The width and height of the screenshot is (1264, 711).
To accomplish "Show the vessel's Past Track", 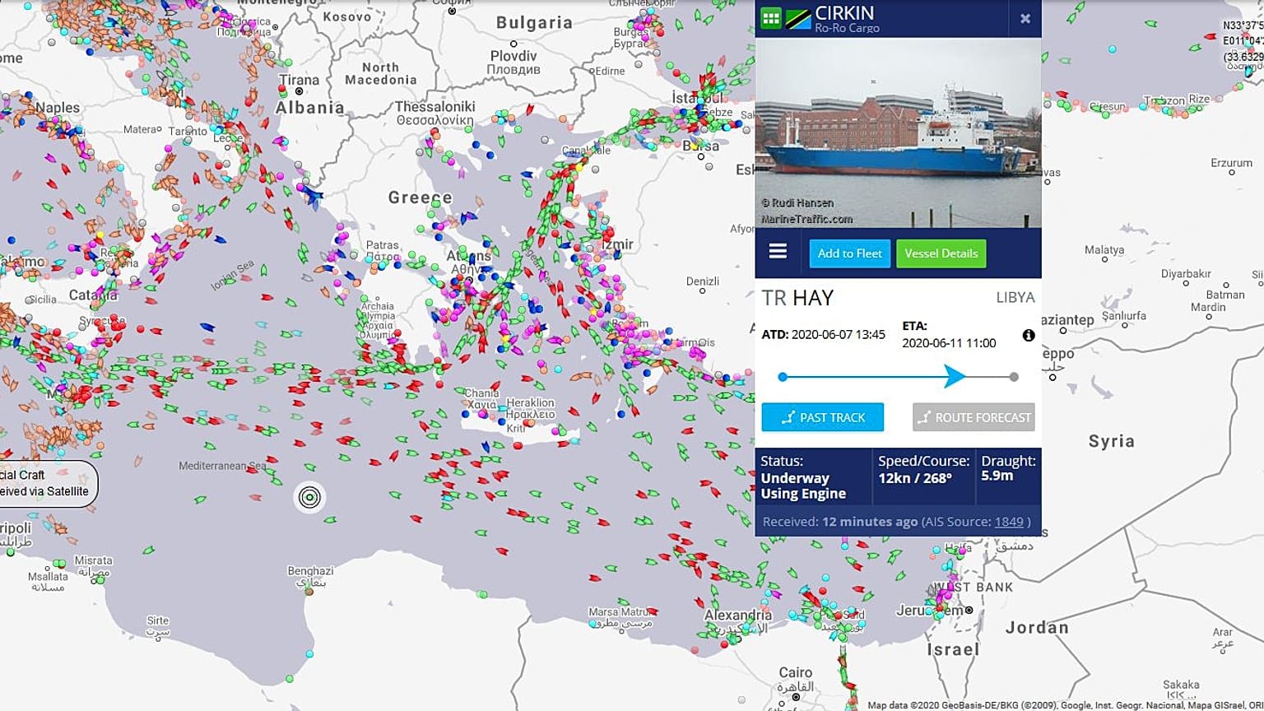I will point(823,417).
